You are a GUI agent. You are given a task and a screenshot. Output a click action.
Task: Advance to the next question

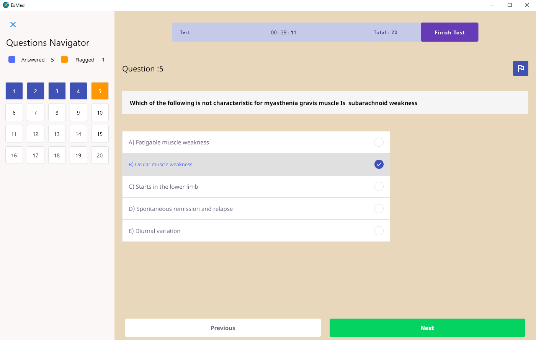(427, 327)
